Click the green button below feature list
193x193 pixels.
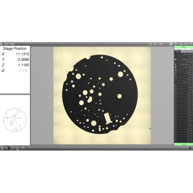(x=183, y=144)
